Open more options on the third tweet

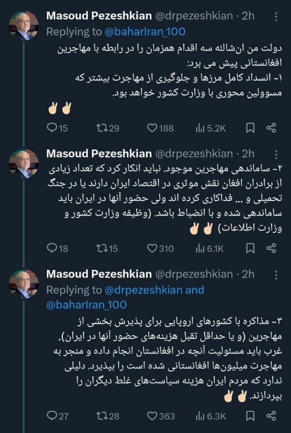click(276, 275)
